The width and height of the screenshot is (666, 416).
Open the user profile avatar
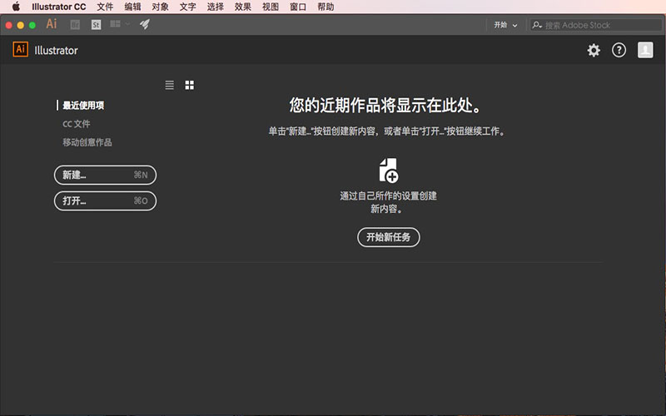tap(645, 50)
